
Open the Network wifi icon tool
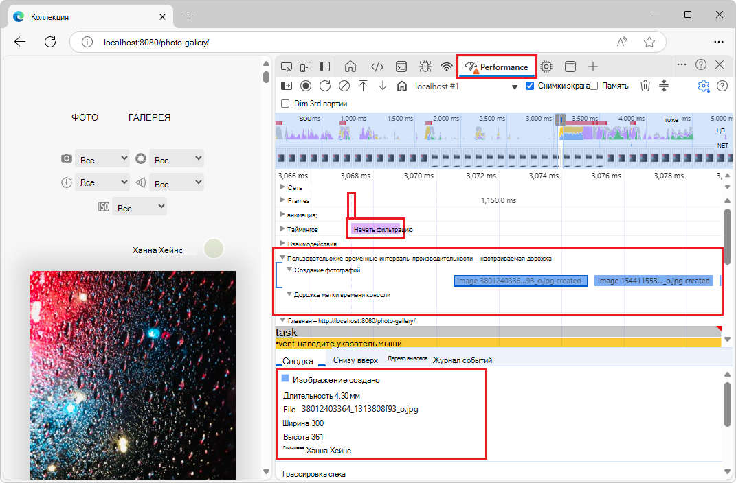(447, 67)
